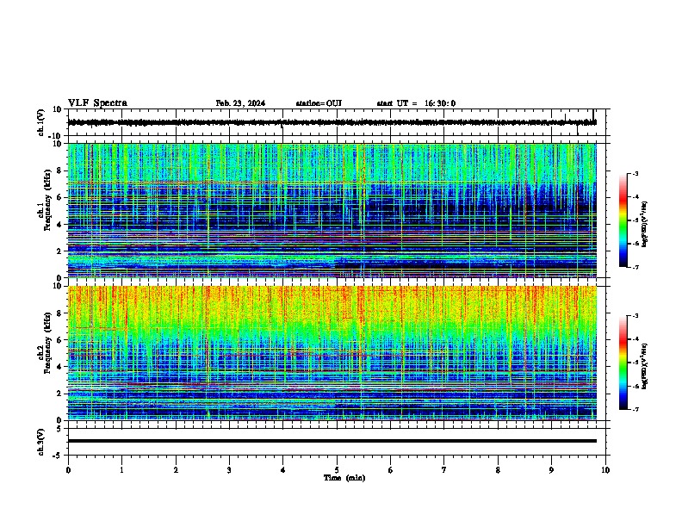Click the 'station=OUJ' label
Image resolution: width=682 pixels, height=527 pixels.
(x=319, y=103)
